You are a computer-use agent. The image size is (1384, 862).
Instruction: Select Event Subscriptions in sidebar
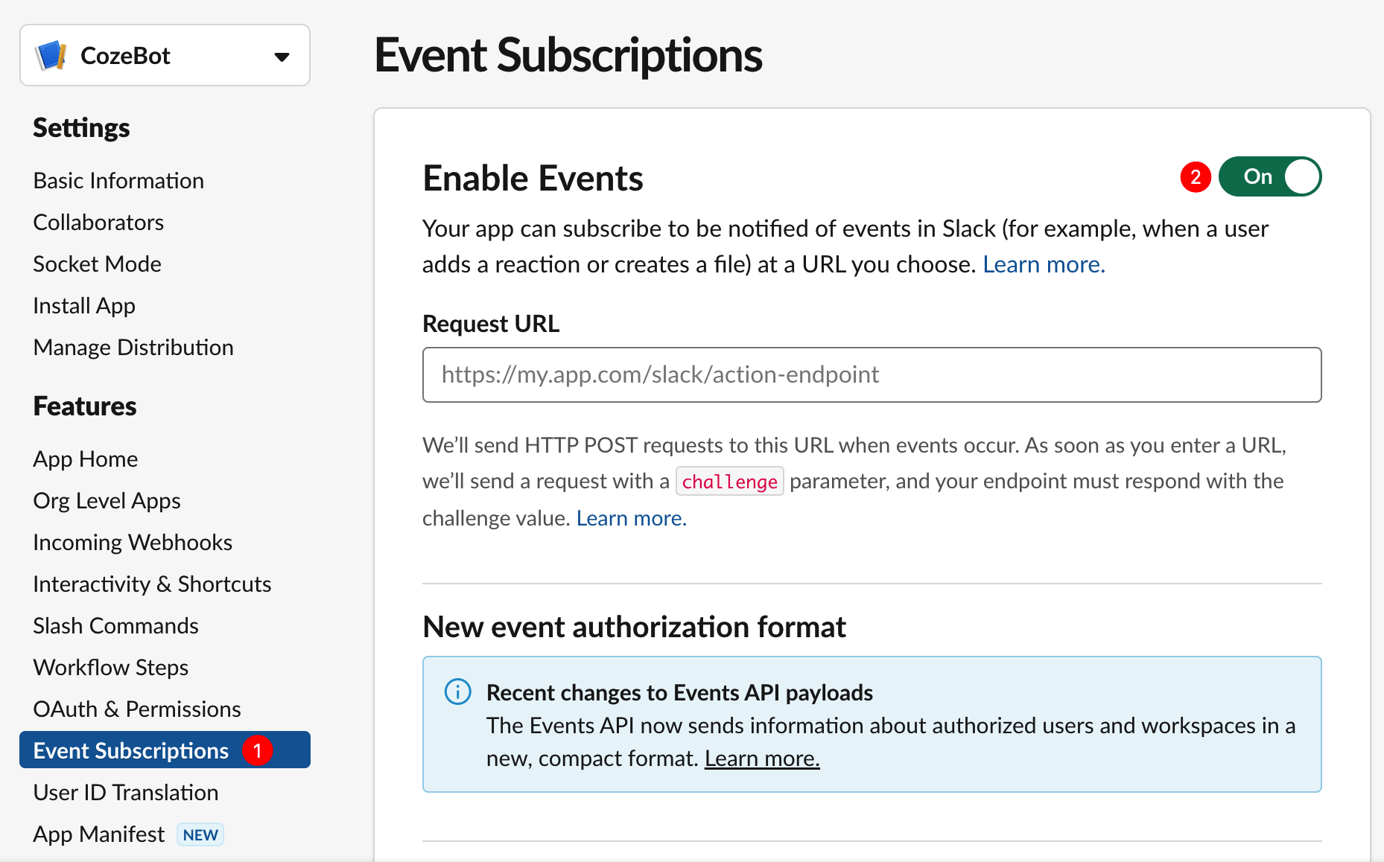coord(165,750)
